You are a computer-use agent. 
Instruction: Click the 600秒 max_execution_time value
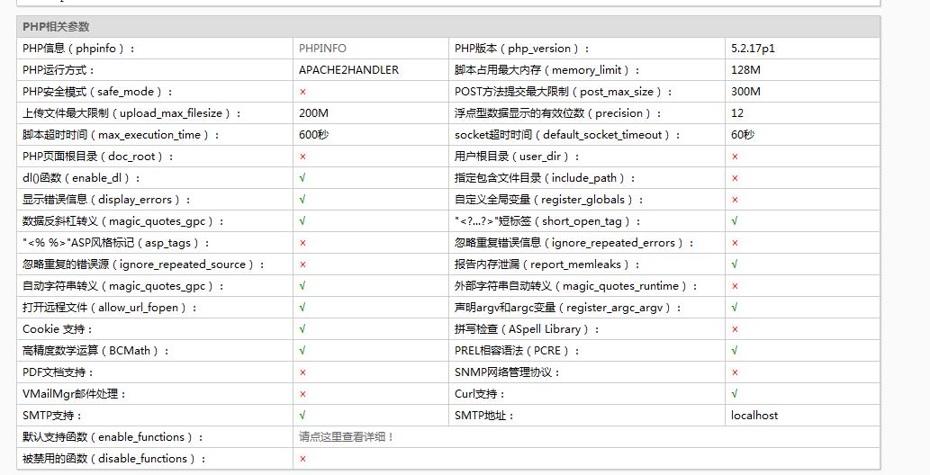(x=314, y=135)
